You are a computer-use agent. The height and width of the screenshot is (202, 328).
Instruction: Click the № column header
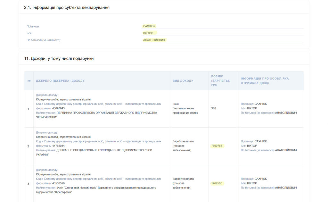29,81
